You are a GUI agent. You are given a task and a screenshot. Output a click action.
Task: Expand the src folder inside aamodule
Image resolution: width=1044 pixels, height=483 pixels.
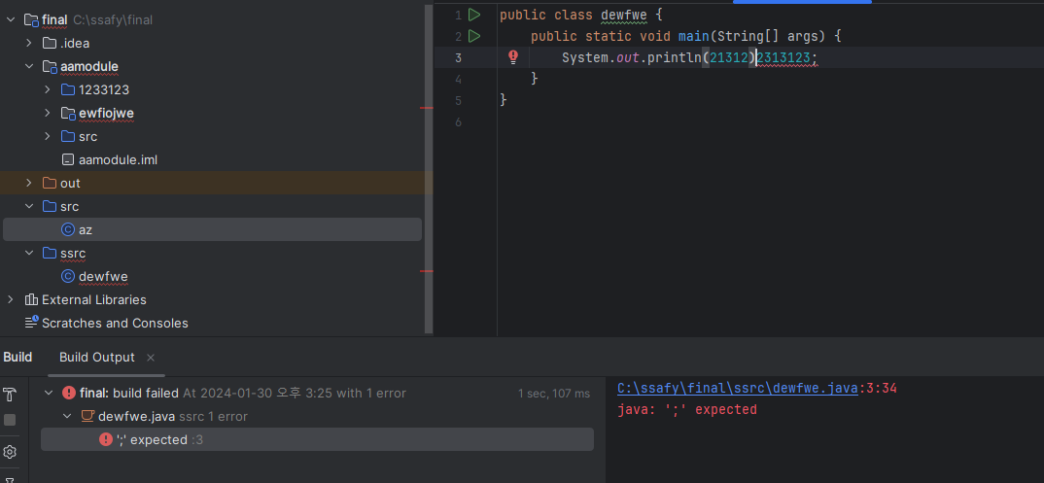coord(48,136)
